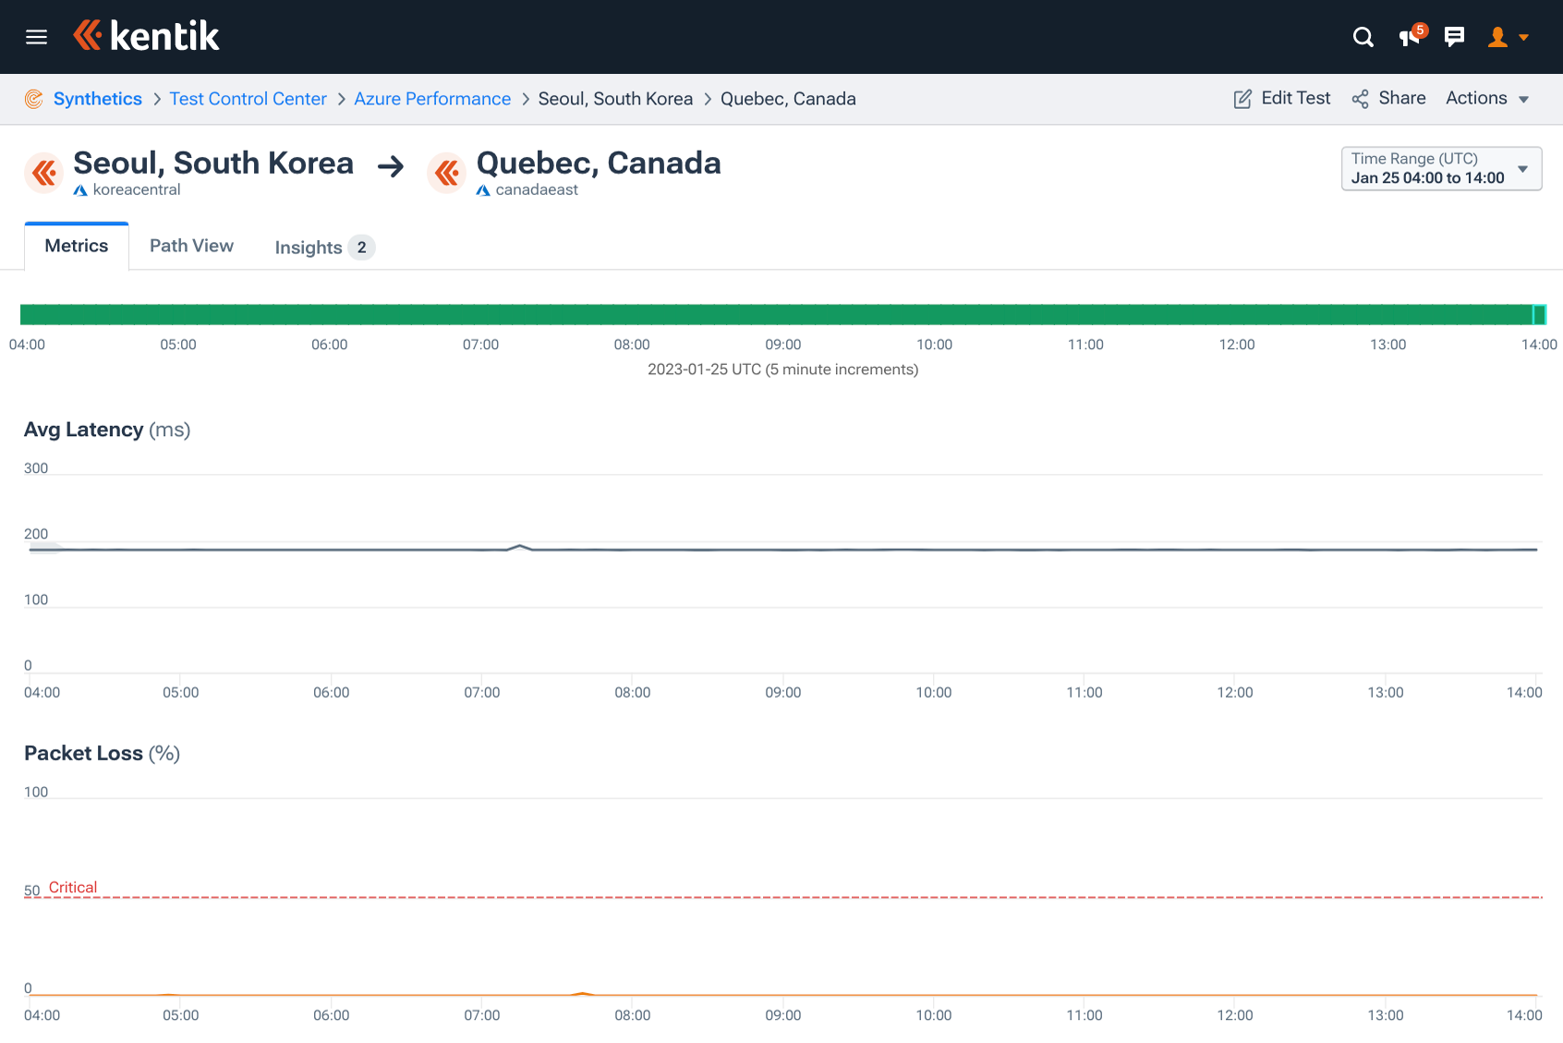Click the packet loss spike near 07:40
The image size is (1563, 1043).
(583, 993)
